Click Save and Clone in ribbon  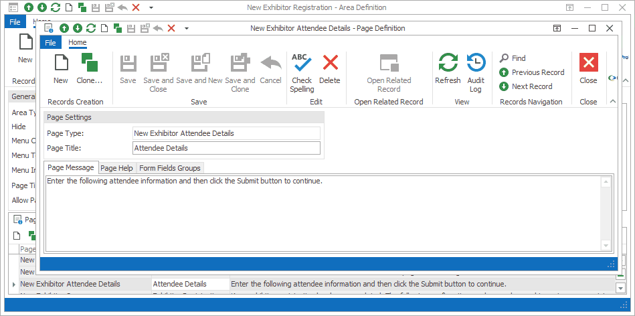[240, 74]
